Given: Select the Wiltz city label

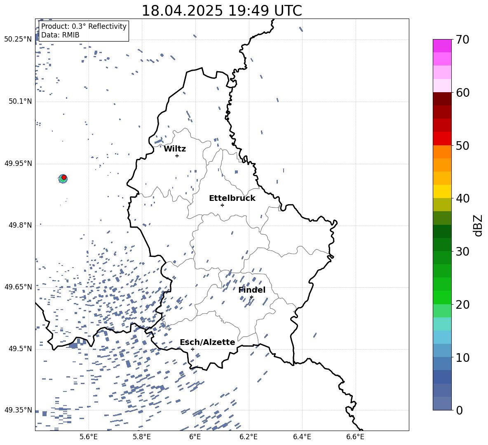Looking at the screenshot, I should tap(175, 149).
